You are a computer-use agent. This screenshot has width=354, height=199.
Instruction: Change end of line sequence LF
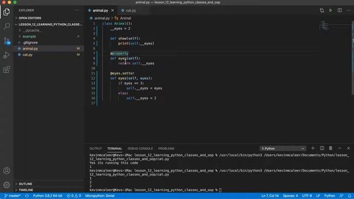coord(318,196)
